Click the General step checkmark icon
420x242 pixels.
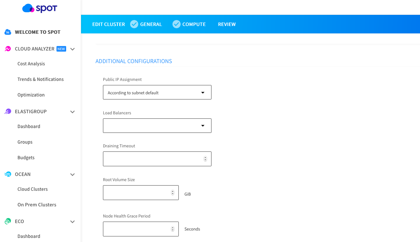pyautogui.click(x=134, y=24)
